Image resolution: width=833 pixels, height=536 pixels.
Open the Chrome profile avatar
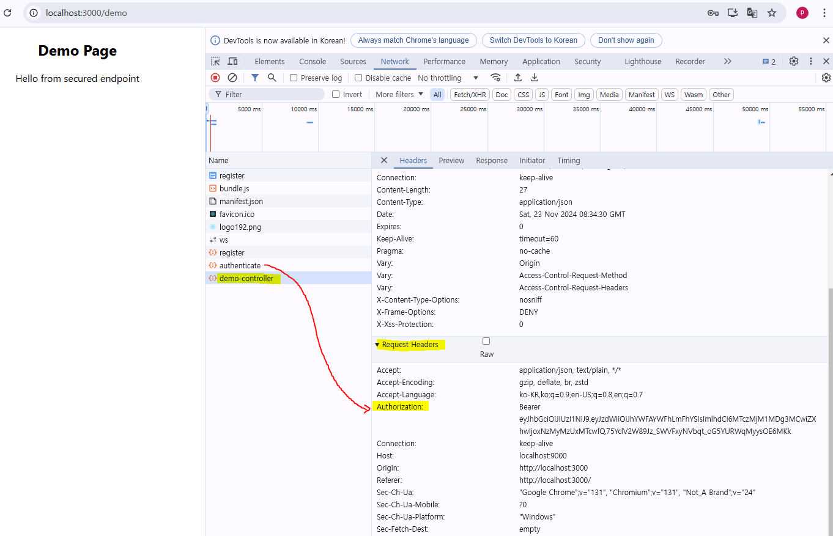coord(802,13)
